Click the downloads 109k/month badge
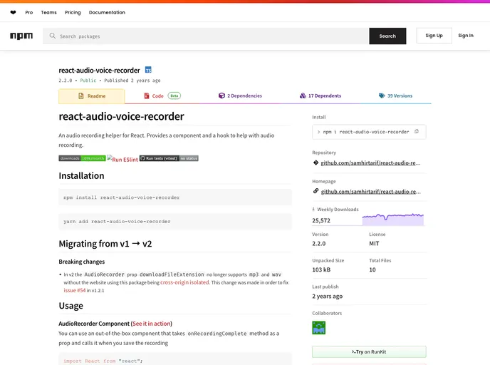 (x=82, y=158)
